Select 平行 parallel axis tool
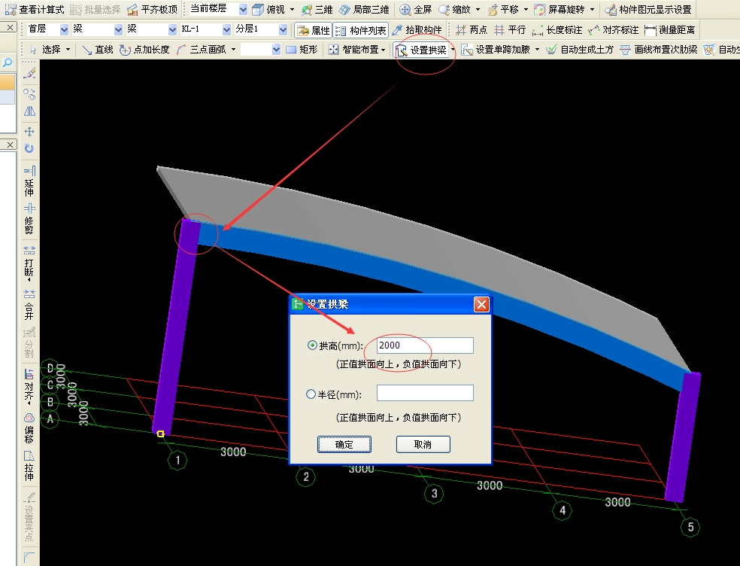Image resolution: width=740 pixels, height=566 pixels. pyautogui.click(x=510, y=30)
